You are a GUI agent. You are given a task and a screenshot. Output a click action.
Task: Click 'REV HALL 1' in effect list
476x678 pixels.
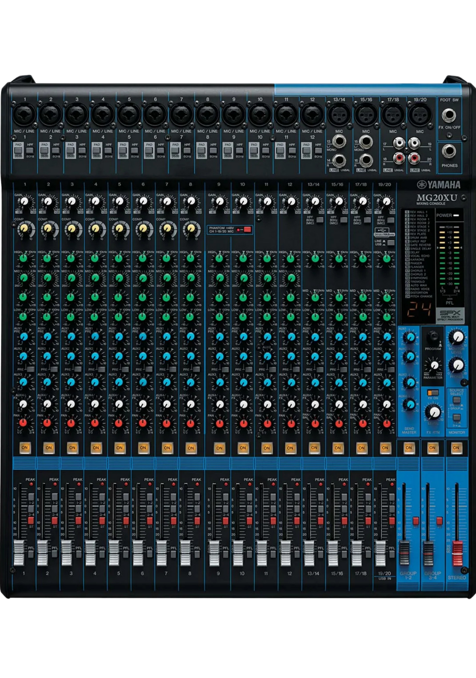[418, 212]
